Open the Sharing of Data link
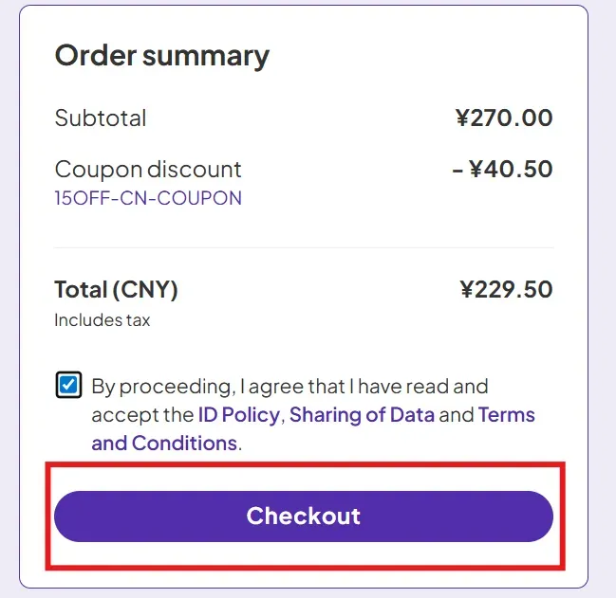The height and width of the screenshot is (598, 616). (362, 415)
